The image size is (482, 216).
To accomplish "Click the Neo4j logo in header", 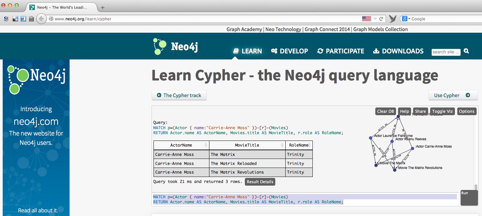I will point(175,46).
